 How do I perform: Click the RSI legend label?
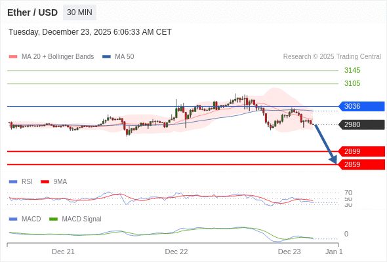point(27,181)
